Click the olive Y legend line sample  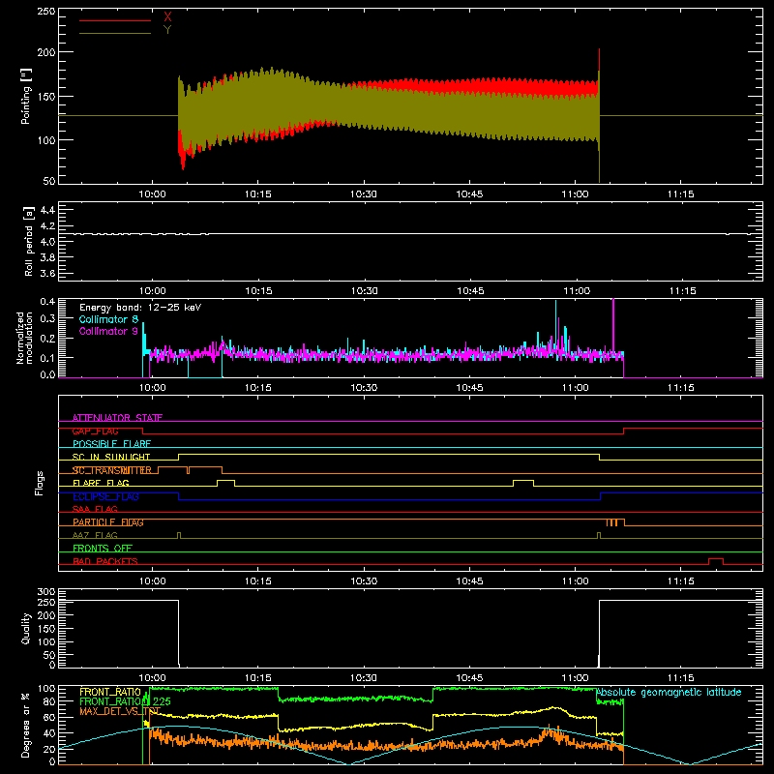pyautogui.click(x=115, y=33)
